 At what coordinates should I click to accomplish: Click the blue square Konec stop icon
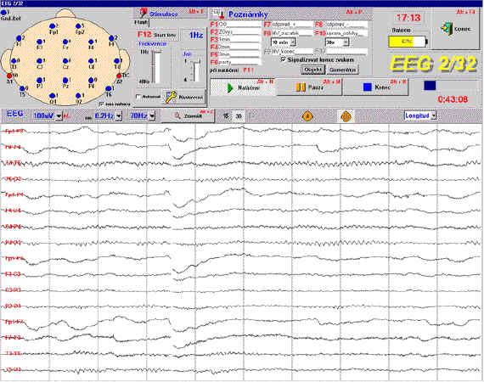pyautogui.click(x=368, y=87)
